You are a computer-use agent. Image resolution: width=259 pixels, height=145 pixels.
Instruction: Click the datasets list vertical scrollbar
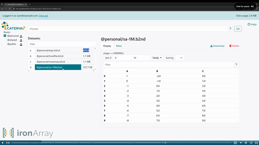click(95, 59)
